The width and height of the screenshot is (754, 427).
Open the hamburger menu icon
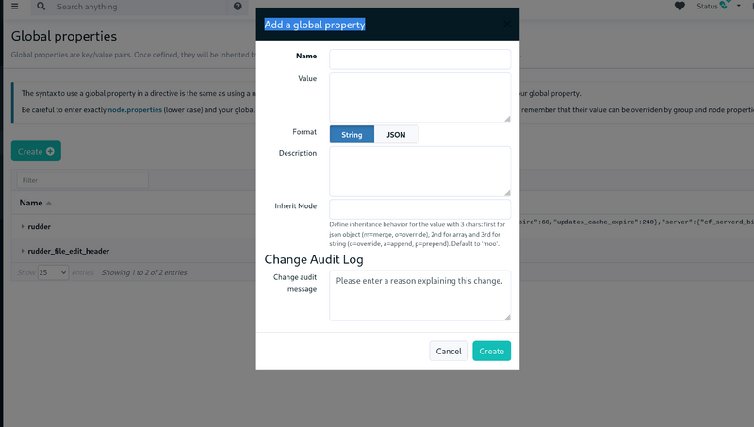15,7
